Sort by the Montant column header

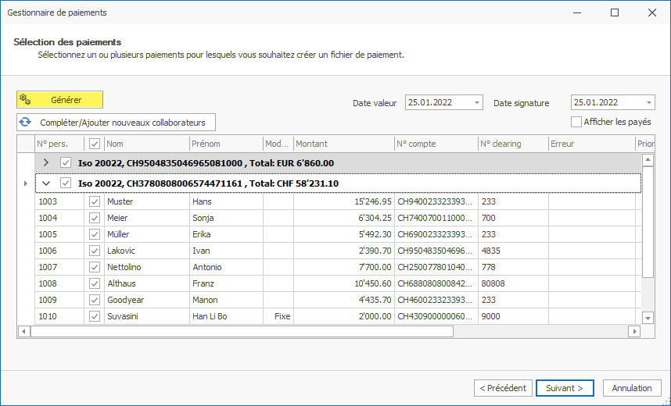[x=344, y=144]
